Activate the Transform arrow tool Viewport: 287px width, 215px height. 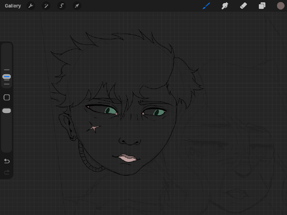click(x=77, y=6)
